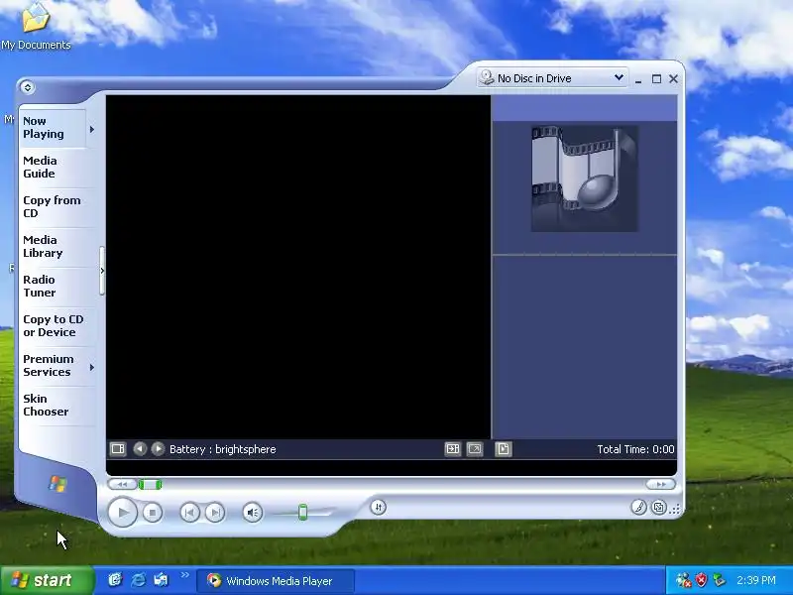Stop playback with the Stop button
Image resolution: width=793 pixels, height=595 pixels.
coord(153,513)
